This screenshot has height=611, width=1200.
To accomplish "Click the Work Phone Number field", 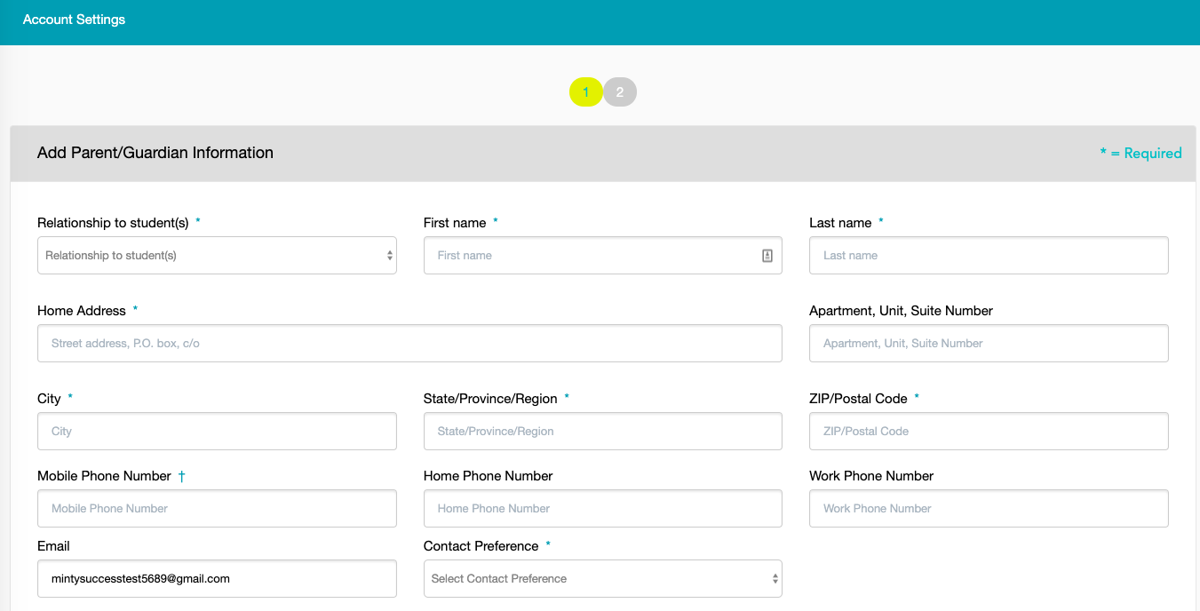I will pyautogui.click(x=989, y=508).
